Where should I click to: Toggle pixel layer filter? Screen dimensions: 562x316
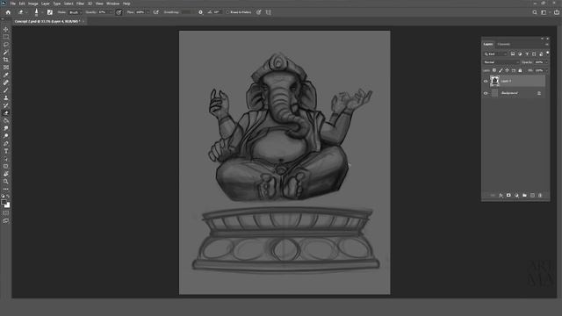pos(513,54)
